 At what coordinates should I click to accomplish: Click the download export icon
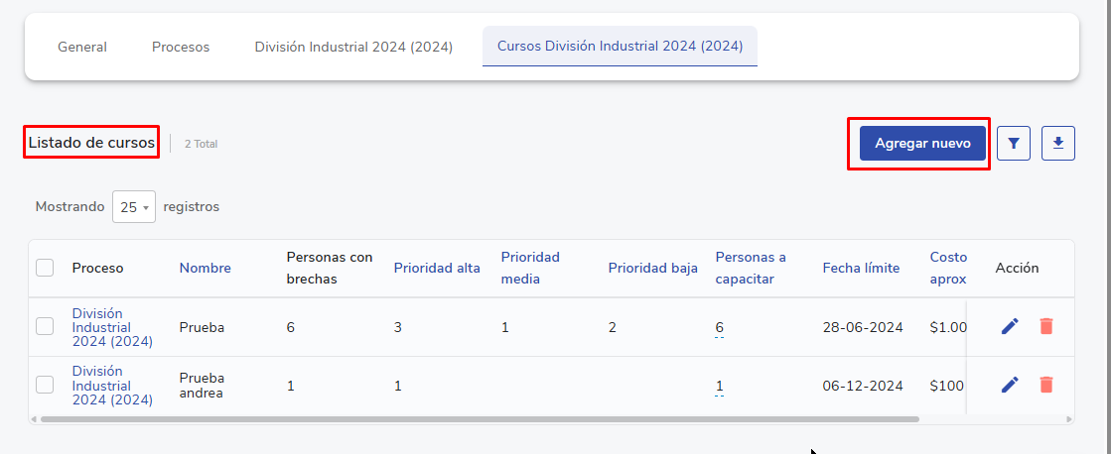pos(1058,144)
